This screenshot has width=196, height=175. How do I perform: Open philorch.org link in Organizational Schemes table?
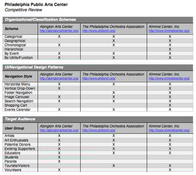pyautogui.click(x=99, y=31)
